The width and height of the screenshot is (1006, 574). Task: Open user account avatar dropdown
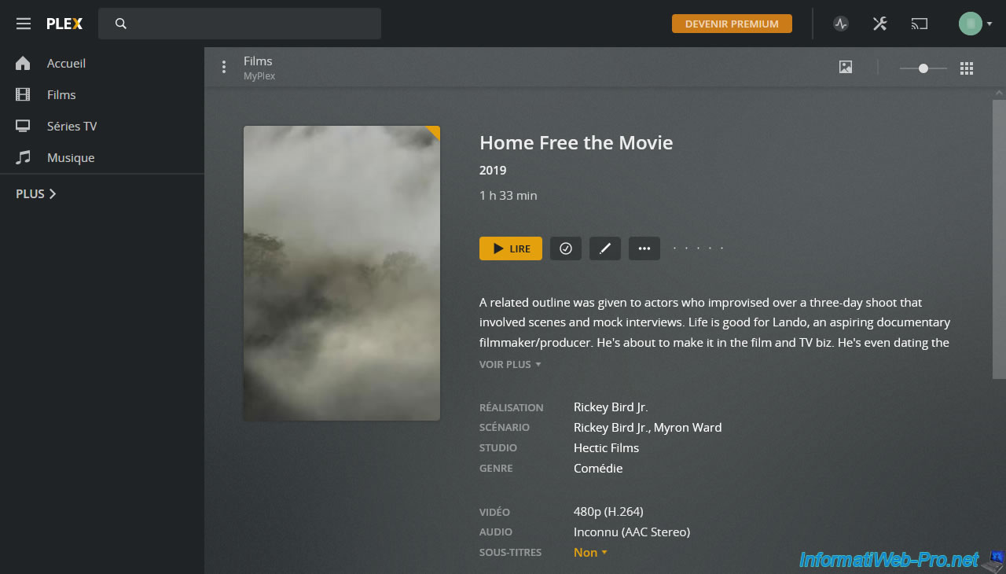[x=975, y=24]
